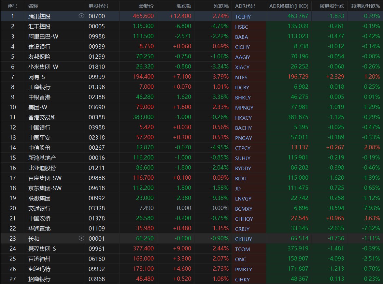Click the ADR percentage -7.93%
383x284 pixels.
[x=371, y=208]
